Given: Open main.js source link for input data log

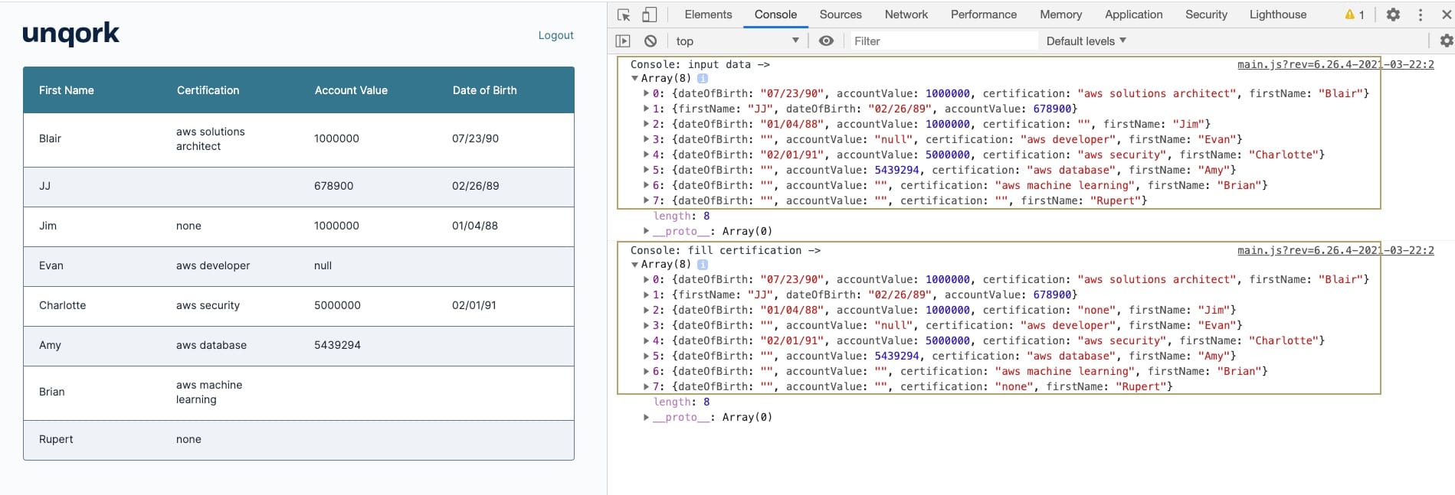Looking at the screenshot, I should click(x=1335, y=64).
